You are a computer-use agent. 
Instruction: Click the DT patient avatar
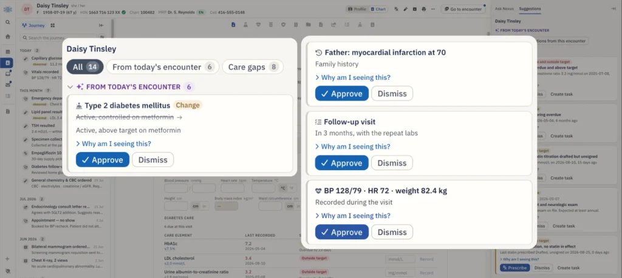point(27,8)
